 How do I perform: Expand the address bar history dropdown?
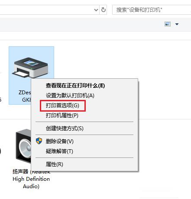click(96, 10)
